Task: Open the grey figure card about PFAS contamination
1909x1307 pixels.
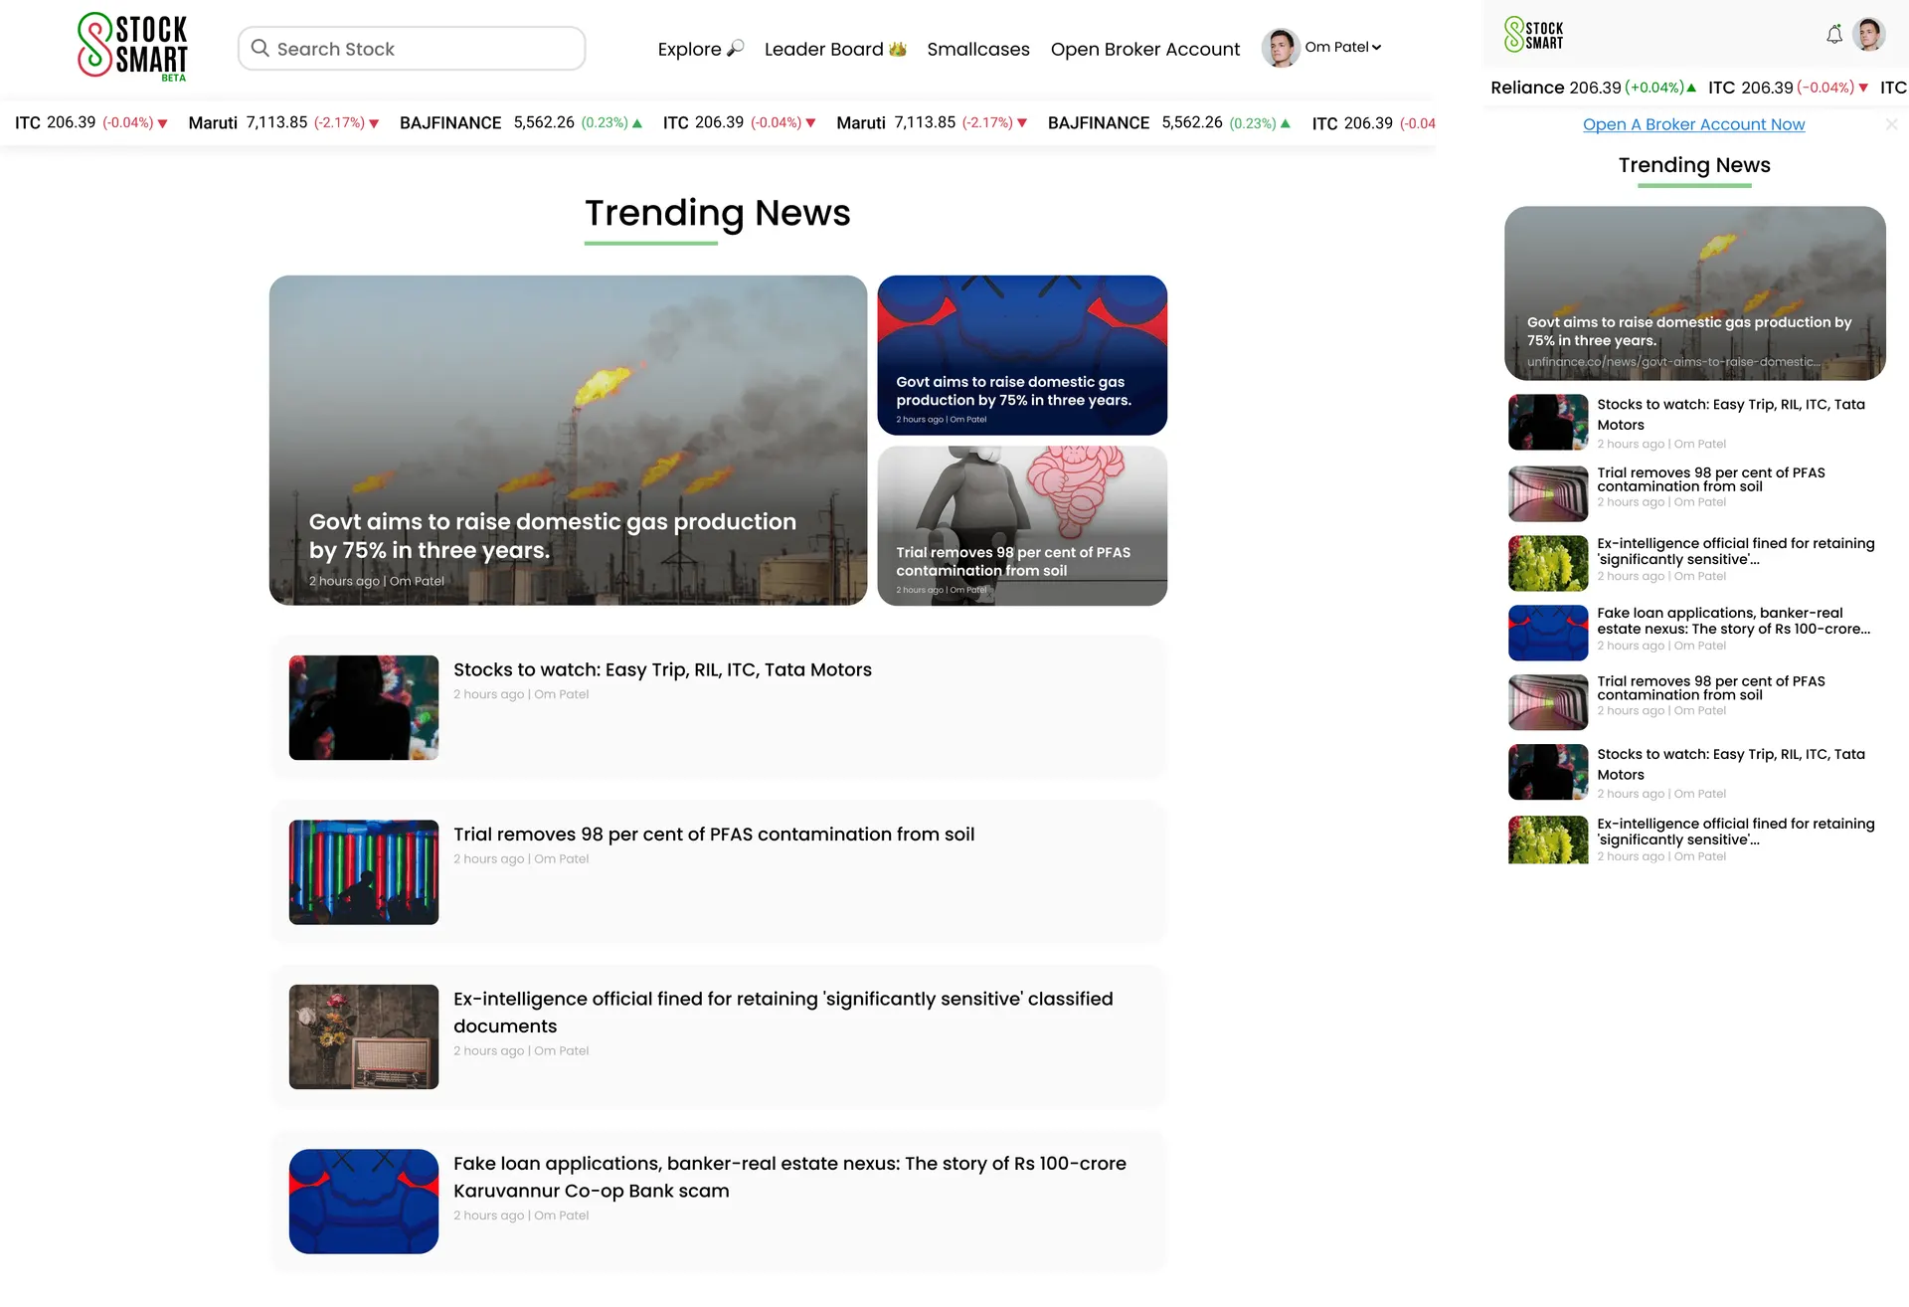Action: tap(1022, 525)
